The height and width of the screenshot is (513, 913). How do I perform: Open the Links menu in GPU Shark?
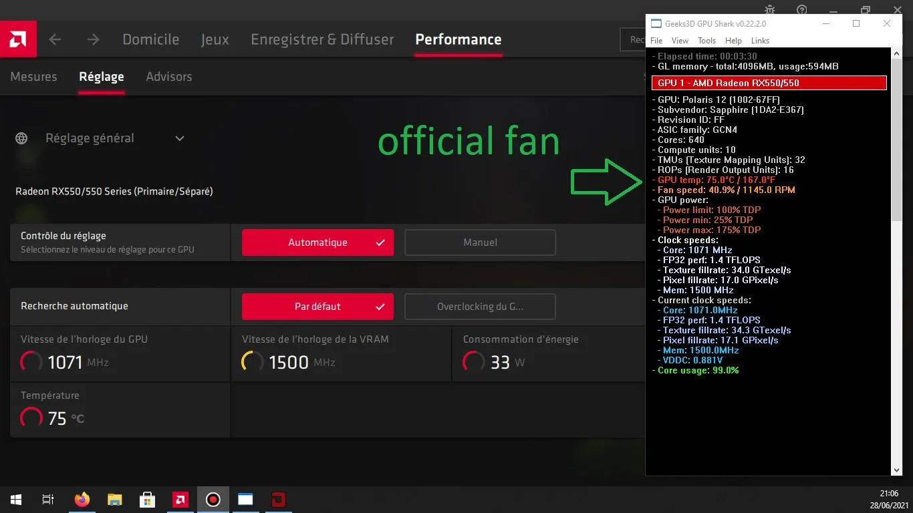pyautogui.click(x=761, y=41)
